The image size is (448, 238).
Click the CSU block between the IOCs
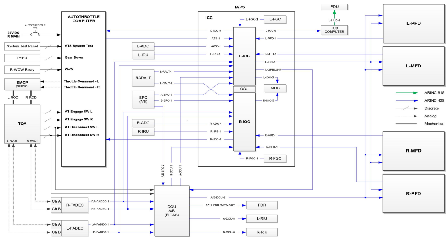tap(244, 89)
